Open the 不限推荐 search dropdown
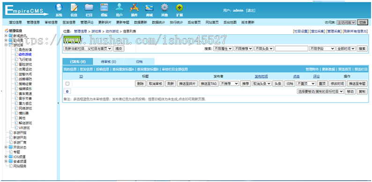 point(244,48)
